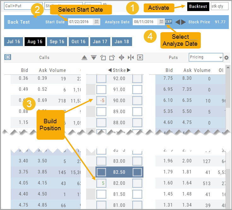Screen dimensions: 232x210
Task: Toggle the call-side box at strike 83.00
Action: click(101, 161)
